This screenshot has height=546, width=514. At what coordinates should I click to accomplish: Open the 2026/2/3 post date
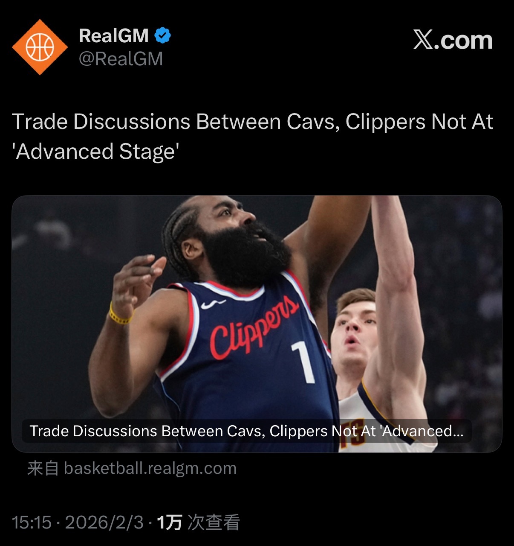[104, 523]
